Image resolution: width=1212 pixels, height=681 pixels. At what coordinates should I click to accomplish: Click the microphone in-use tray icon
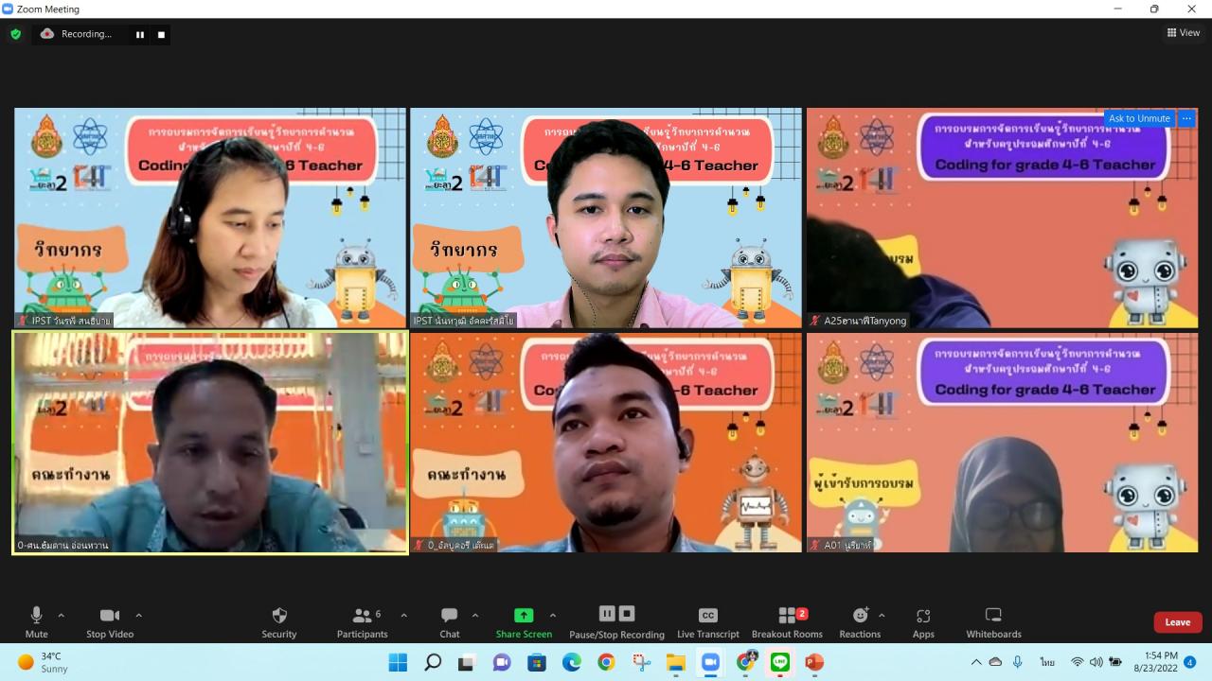click(x=1018, y=662)
